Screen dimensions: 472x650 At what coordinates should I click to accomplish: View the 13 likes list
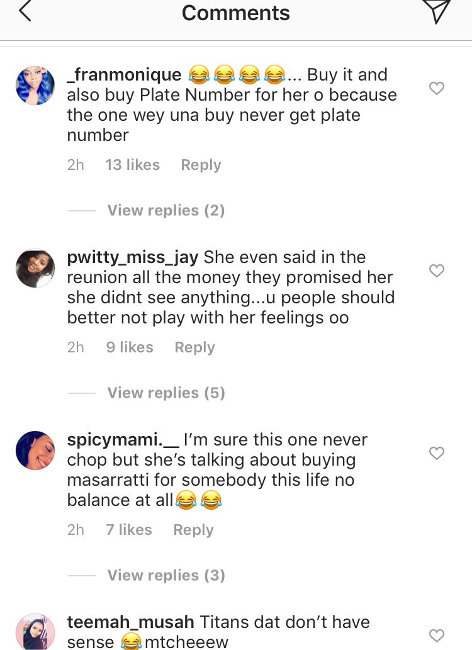[132, 165]
